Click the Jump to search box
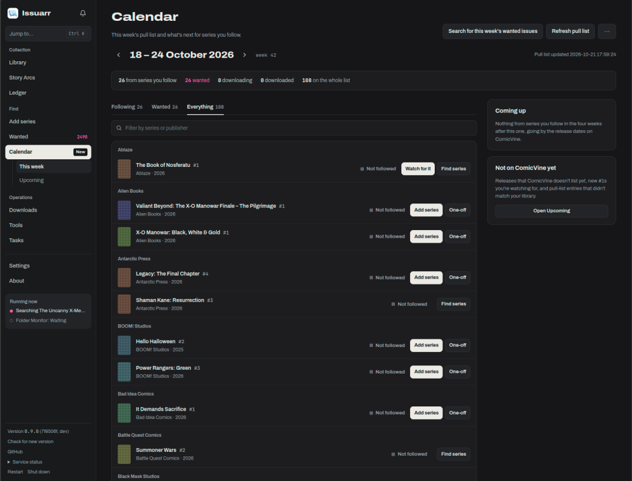The height and width of the screenshot is (481, 632). (48, 34)
